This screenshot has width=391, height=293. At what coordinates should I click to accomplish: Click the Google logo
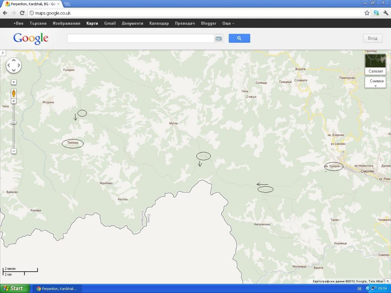coord(31,39)
